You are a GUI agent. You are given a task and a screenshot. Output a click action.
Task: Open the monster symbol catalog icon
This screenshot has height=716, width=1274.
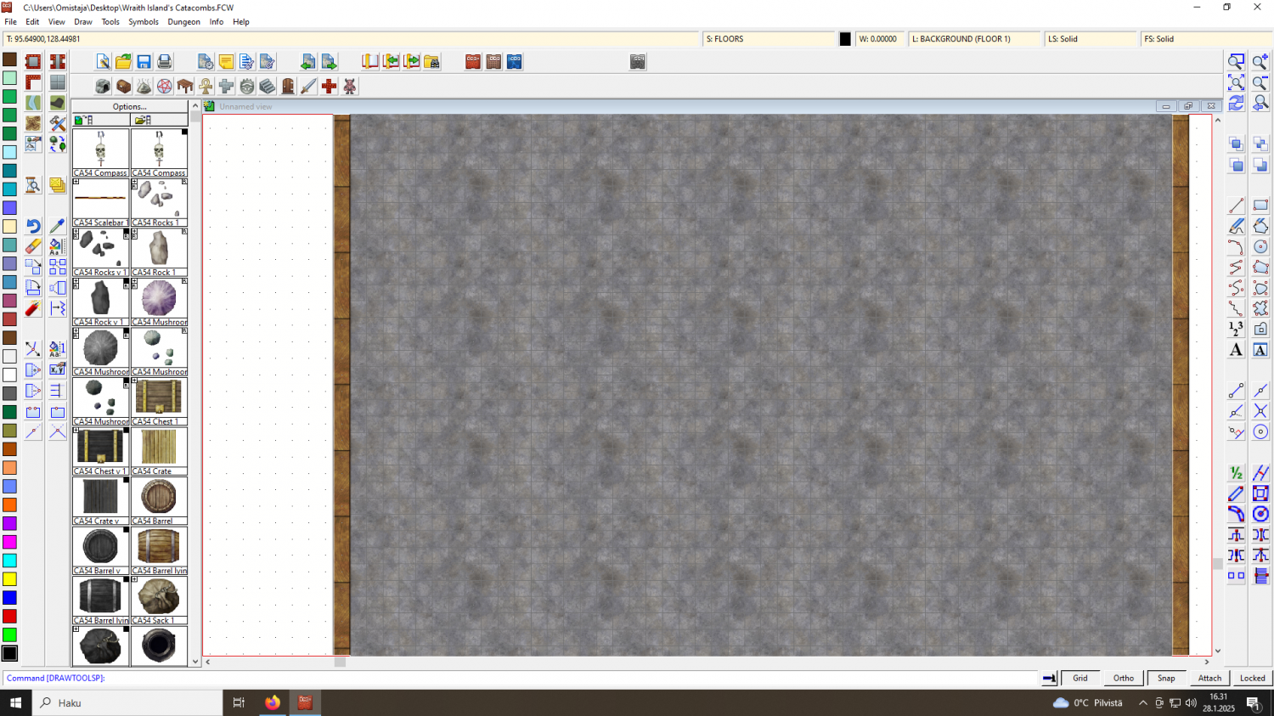349,87
